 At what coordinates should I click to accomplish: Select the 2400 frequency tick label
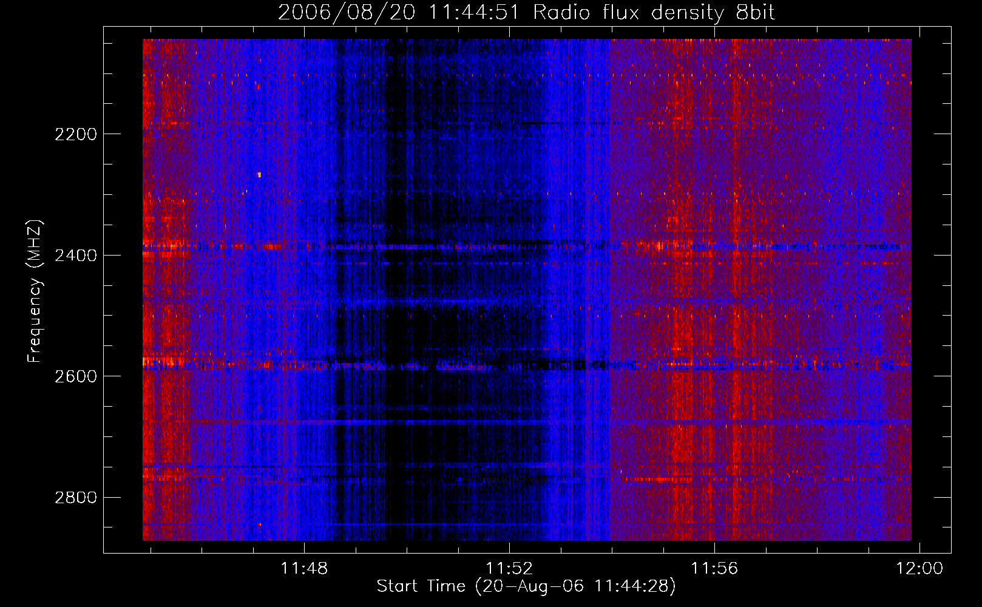pyautogui.click(x=76, y=256)
